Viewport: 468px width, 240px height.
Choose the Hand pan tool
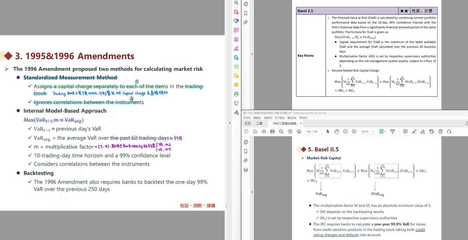tap(336, 131)
